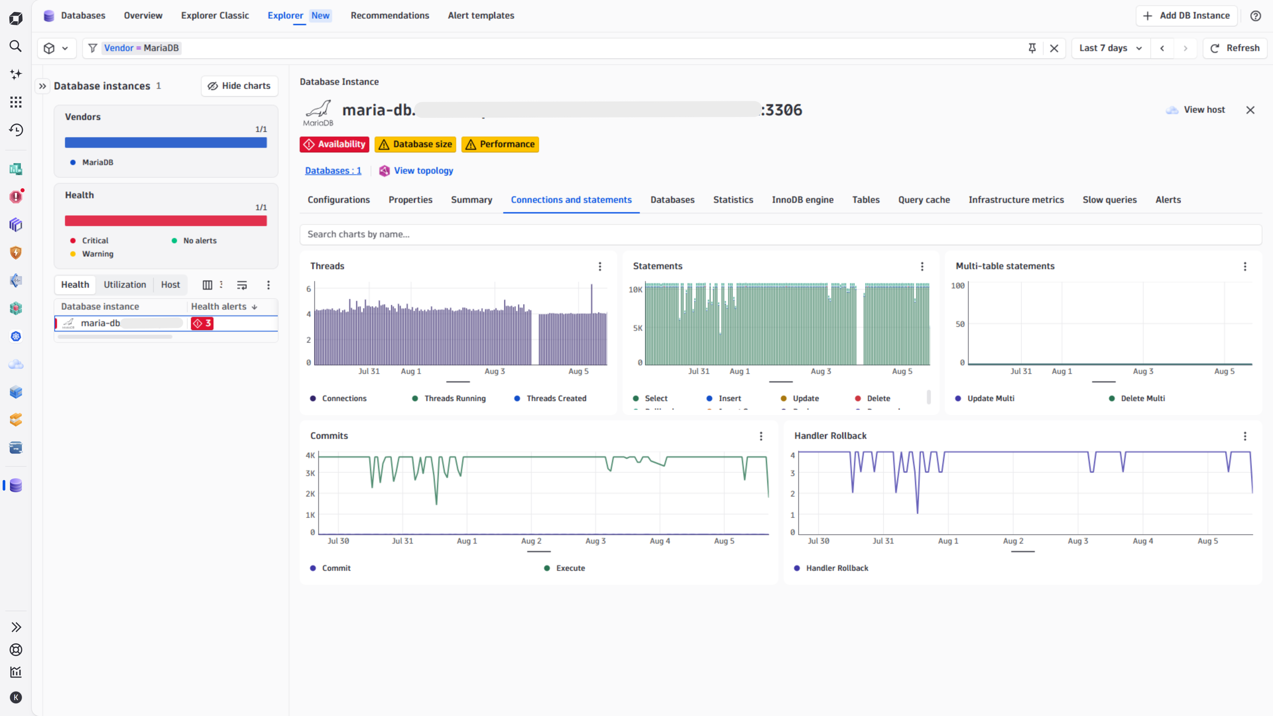Viewport: 1273px width, 716px height.
Task: Open the Problems icon with red dot
Action: (x=16, y=197)
